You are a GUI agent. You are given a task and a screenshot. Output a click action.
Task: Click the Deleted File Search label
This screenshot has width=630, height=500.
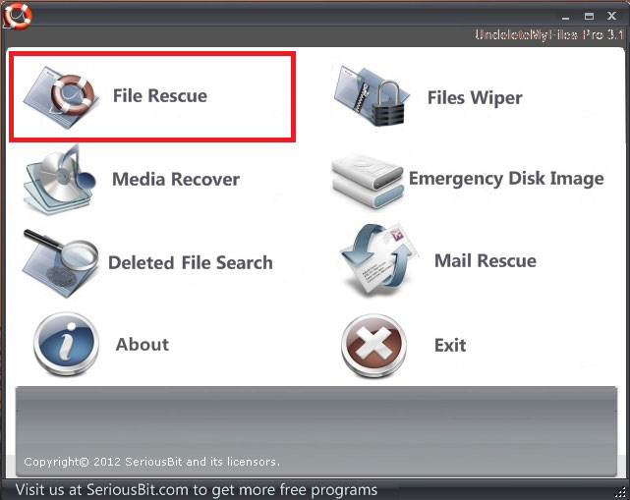click(x=191, y=262)
